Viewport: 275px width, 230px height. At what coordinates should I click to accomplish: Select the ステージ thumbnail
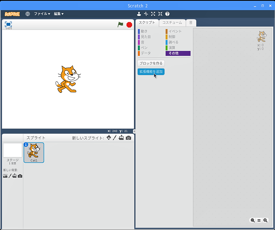(12, 150)
